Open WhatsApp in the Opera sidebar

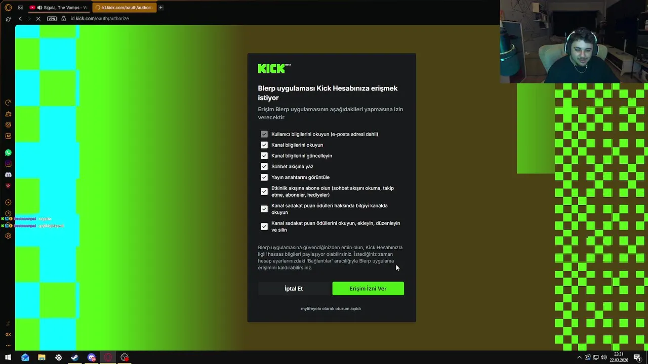point(8,152)
